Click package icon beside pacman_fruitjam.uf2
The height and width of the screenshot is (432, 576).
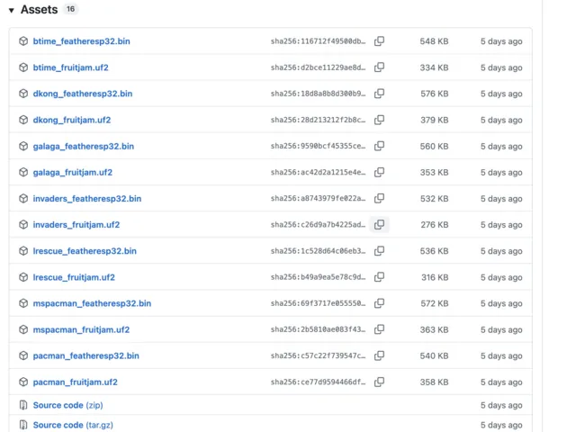point(23,382)
